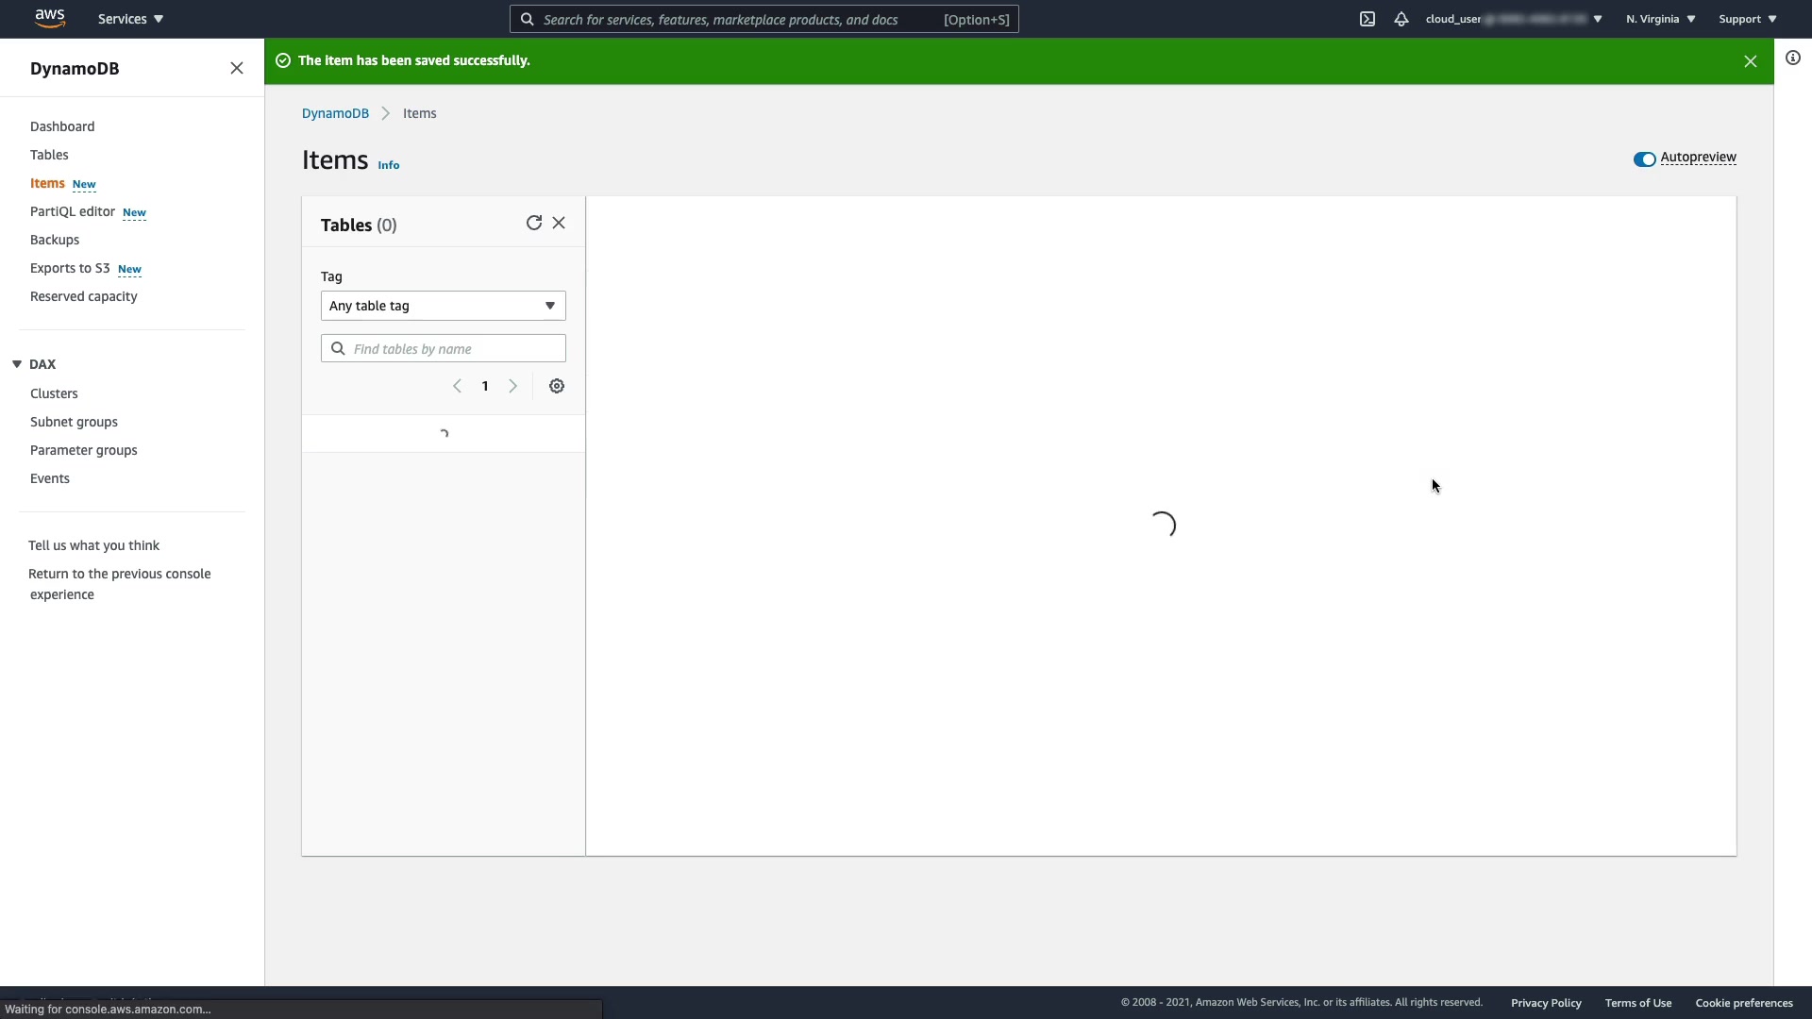The width and height of the screenshot is (1812, 1019).
Task: Open the N. Virginia region selector
Action: 1660,19
